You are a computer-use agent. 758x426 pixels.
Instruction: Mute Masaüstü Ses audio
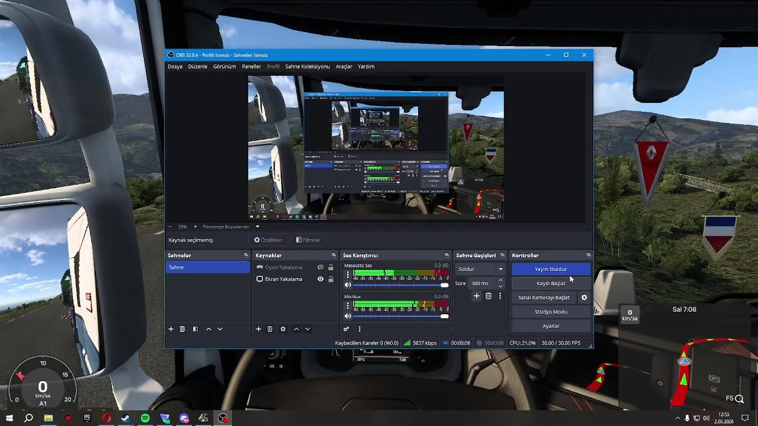coord(348,285)
